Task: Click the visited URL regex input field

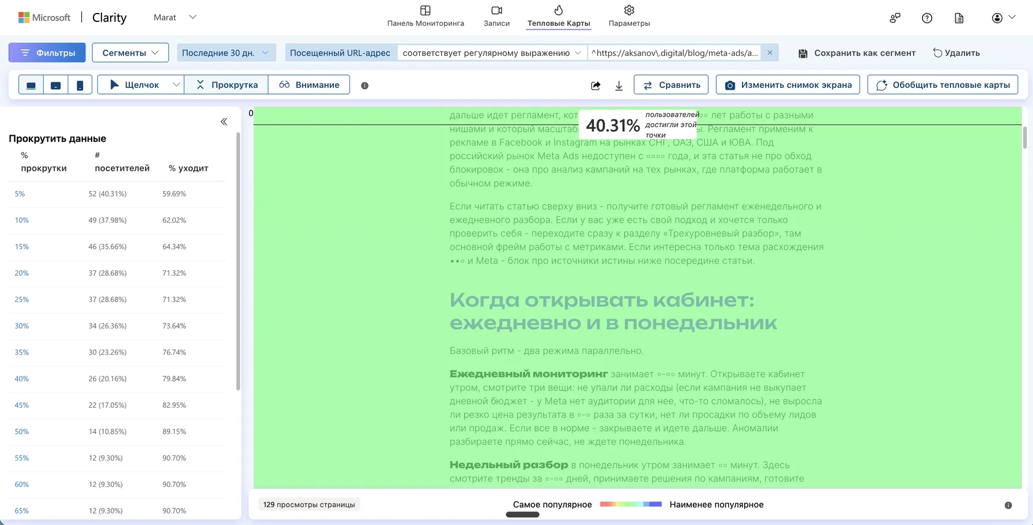Action: click(x=674, y=53)
